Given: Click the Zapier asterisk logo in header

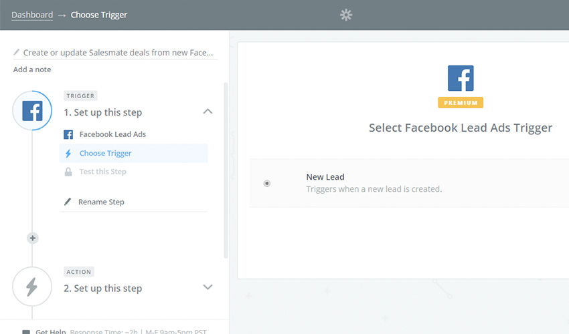Looking at the screenshot, I should [346, 15].
